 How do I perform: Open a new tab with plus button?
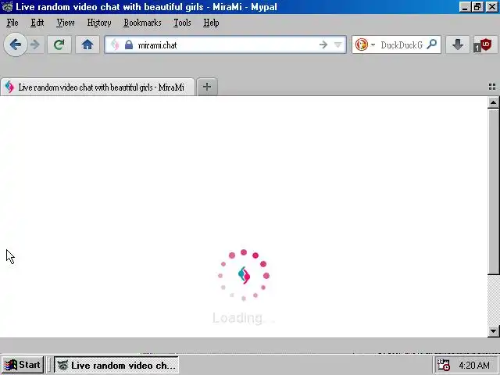207,87
